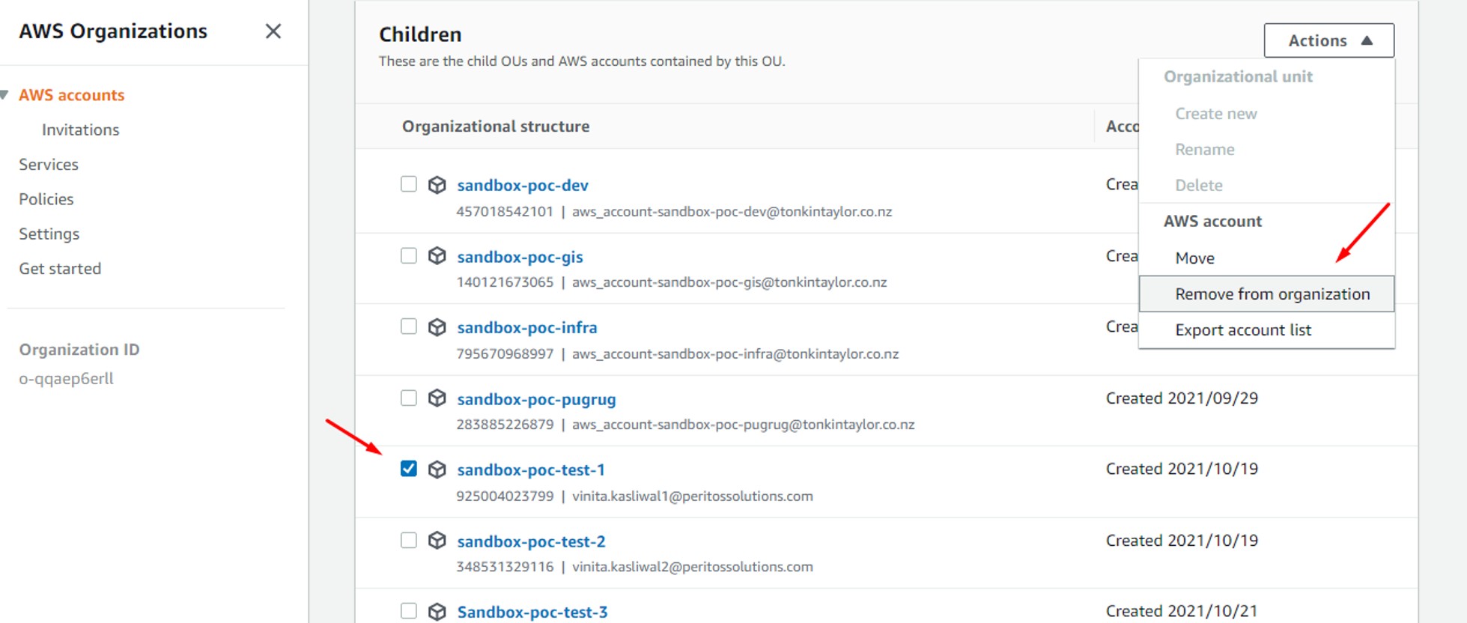The image size is (1467, 623).
Task: Click account cube icon for sandbox-poc-infra
Action: (437, 327)
